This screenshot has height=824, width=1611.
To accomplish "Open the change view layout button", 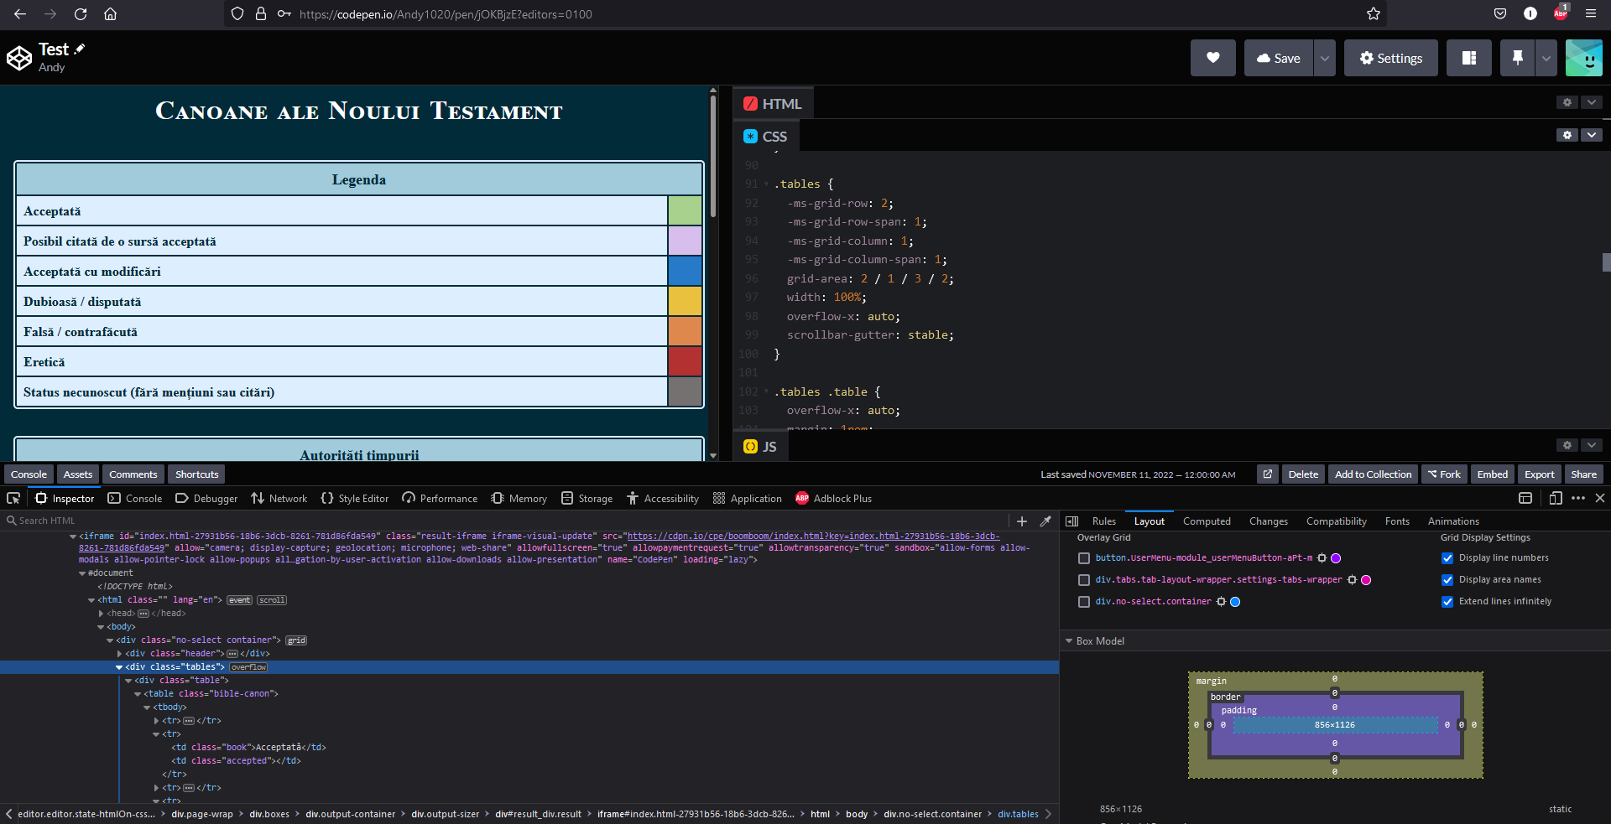I will [x=1468, y=58].
